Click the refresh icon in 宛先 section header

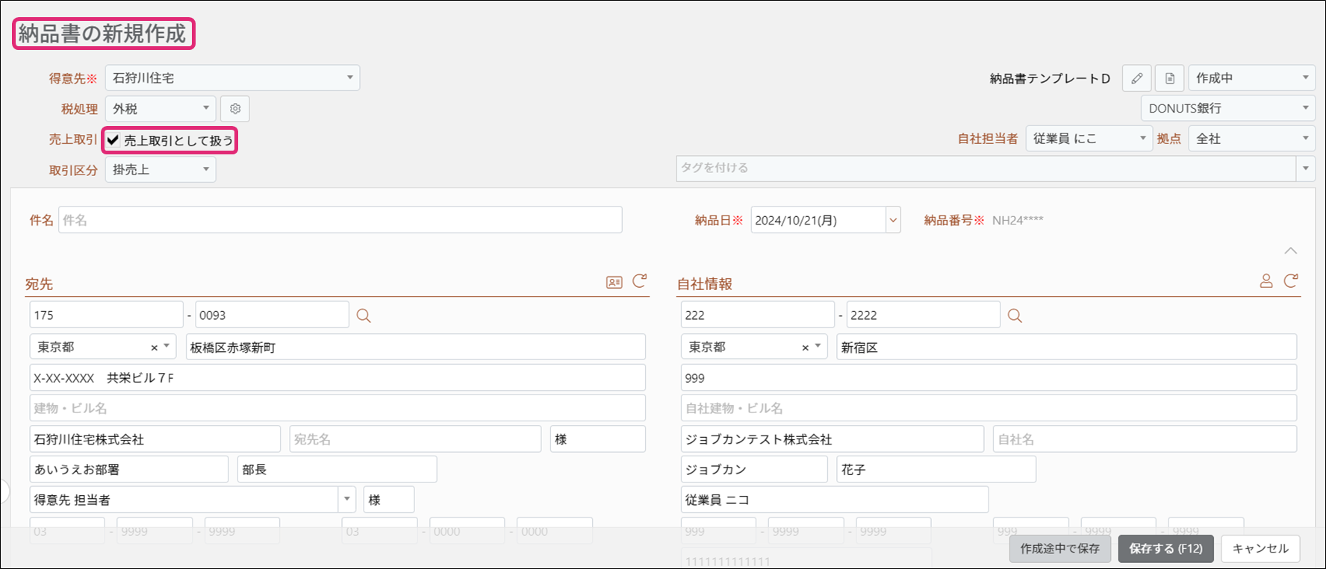coord(640,281)
